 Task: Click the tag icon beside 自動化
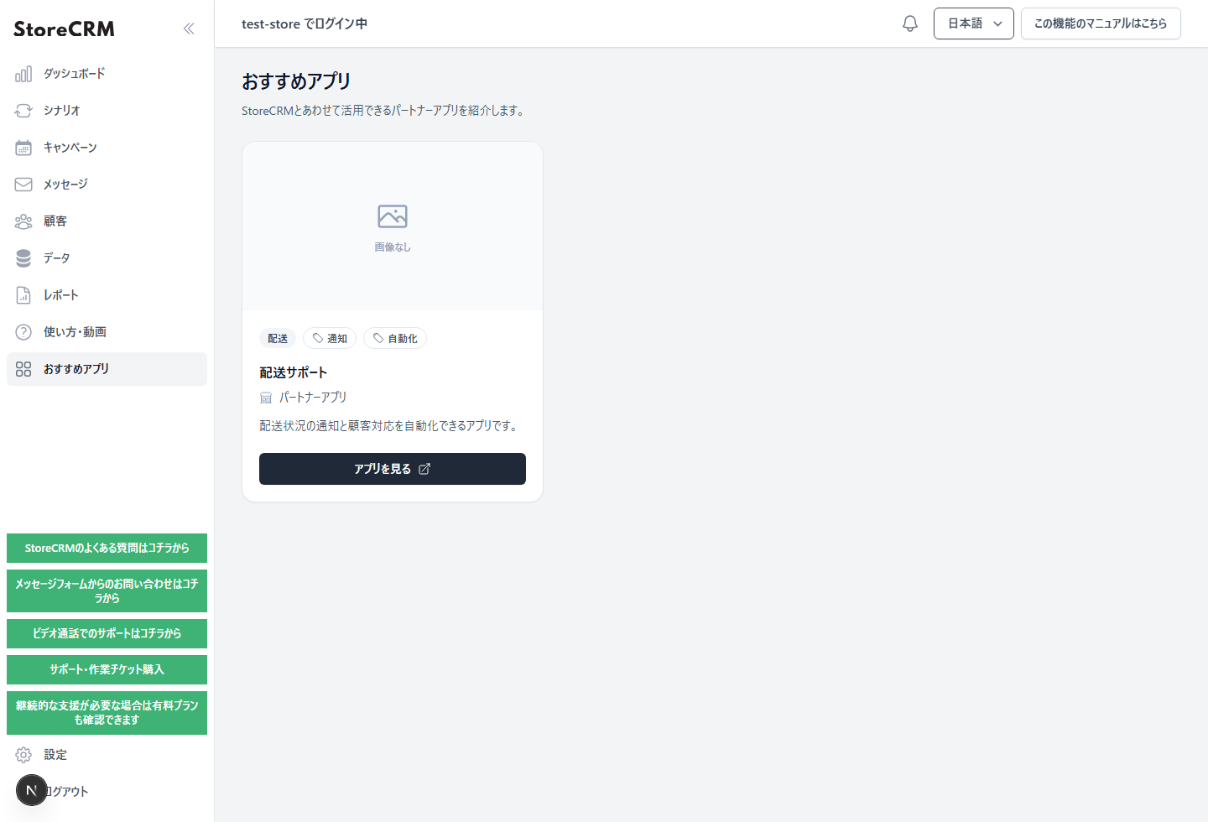click(378, 338)
